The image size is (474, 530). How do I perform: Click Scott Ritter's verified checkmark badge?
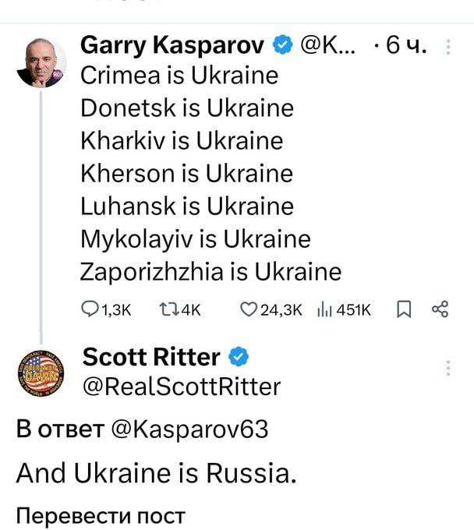tap(240, 358)
